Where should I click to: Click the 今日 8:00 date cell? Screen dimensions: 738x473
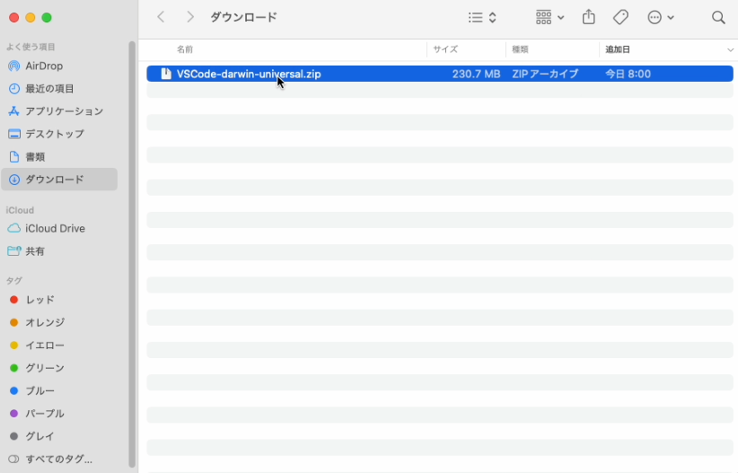point(628,74)
